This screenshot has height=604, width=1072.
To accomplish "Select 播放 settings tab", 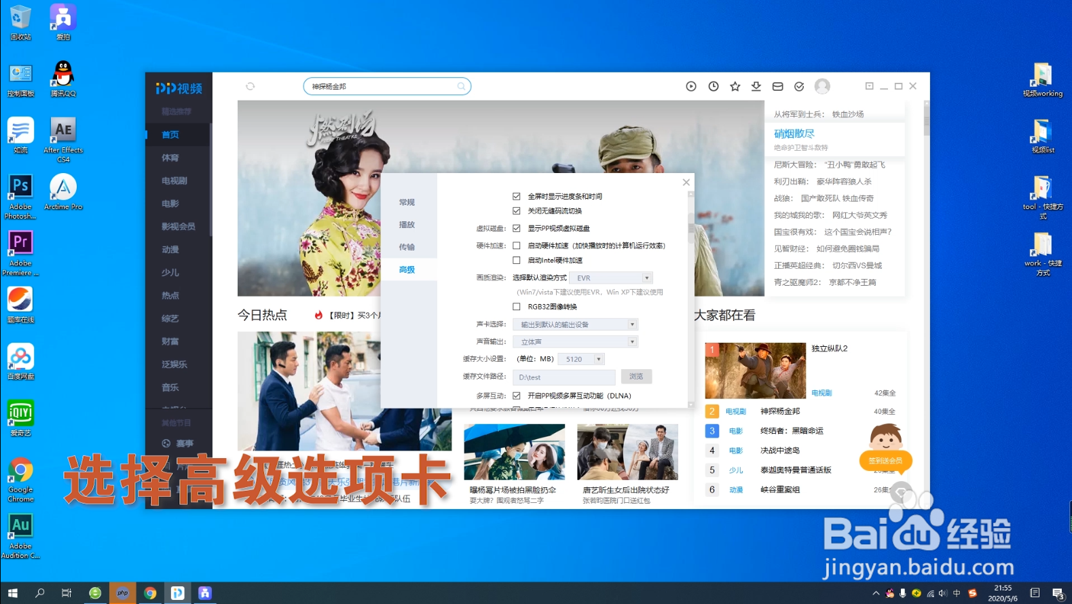I will coord(407,225).
